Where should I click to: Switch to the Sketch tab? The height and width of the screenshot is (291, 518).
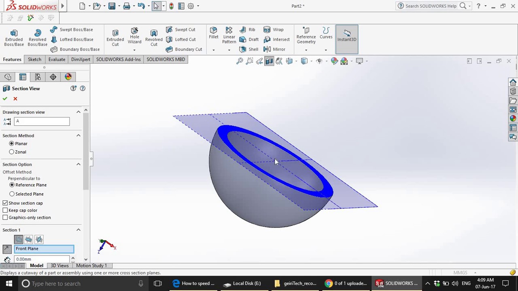click(x=34, y=59)
